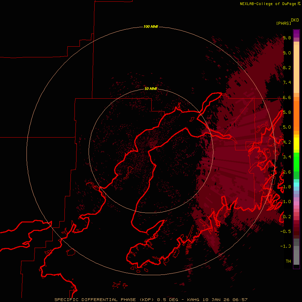Click the KAHG station ID in the caption

click(193, 300)
